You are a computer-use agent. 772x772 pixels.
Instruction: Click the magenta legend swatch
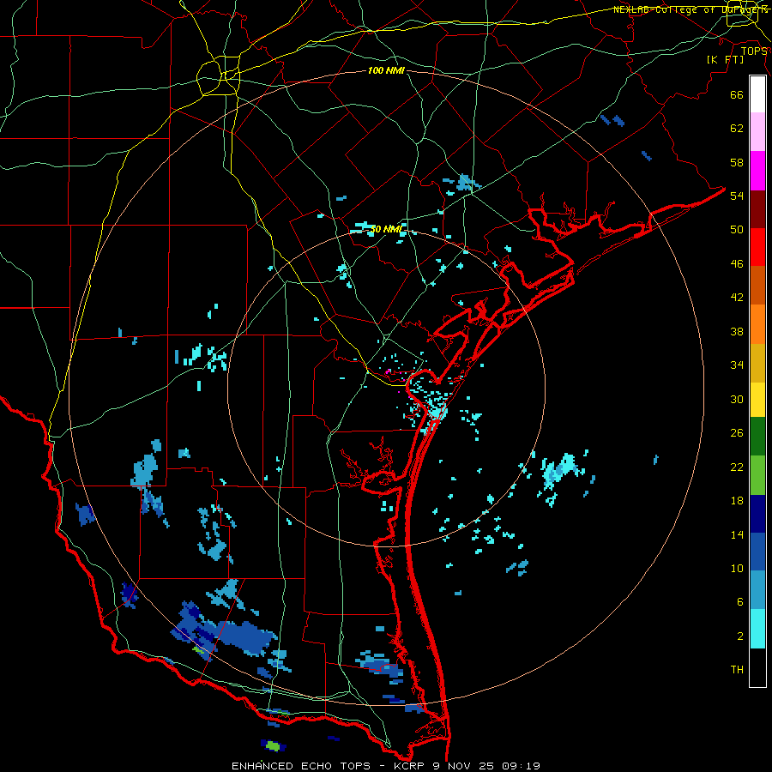point(757,171)
